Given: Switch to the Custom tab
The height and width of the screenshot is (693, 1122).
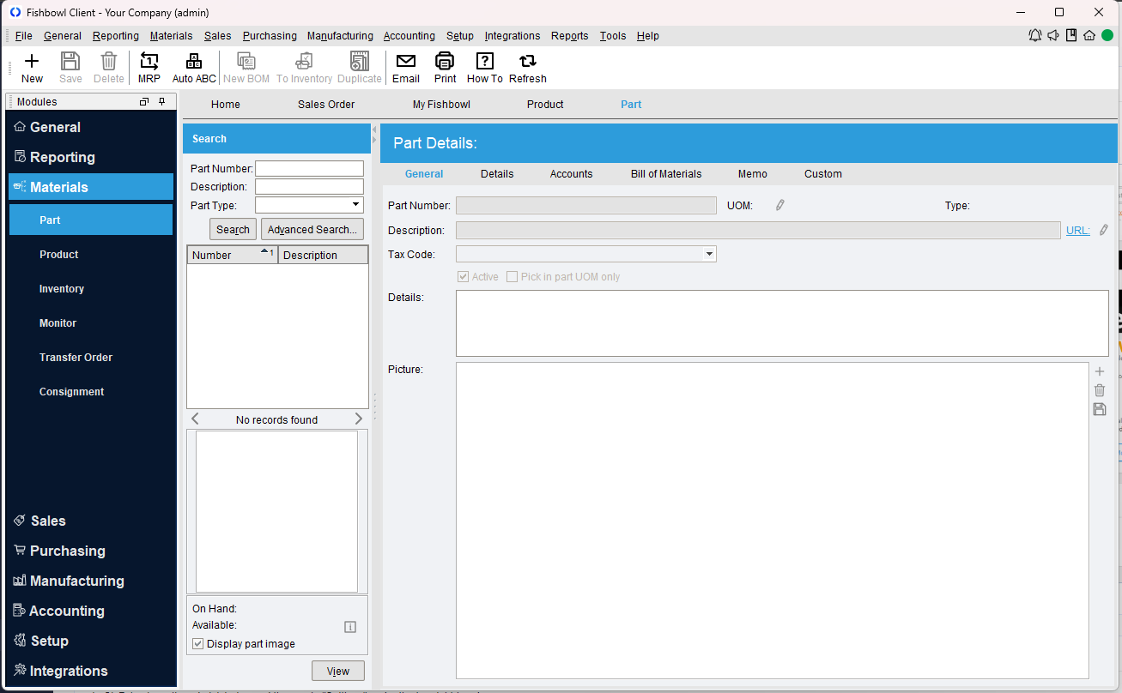Looking at the screenshot, I should (x=823, y=174).
